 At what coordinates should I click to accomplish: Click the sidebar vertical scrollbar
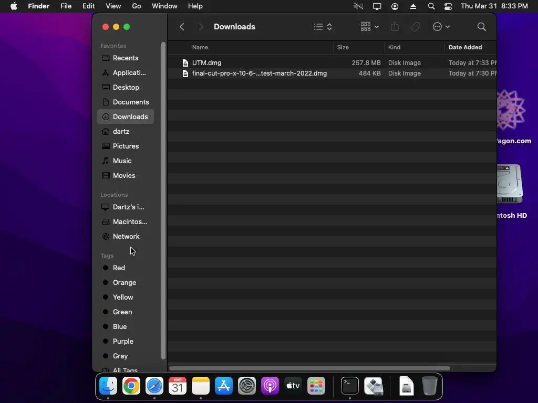(x=163, y=201)
